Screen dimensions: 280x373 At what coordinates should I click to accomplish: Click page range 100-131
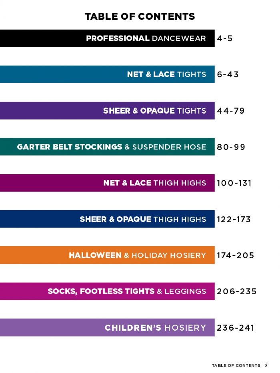tap(234, 183)
